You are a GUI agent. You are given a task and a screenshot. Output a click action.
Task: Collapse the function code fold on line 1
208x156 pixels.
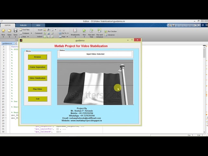pyautogui.click(x=10, y=46)
